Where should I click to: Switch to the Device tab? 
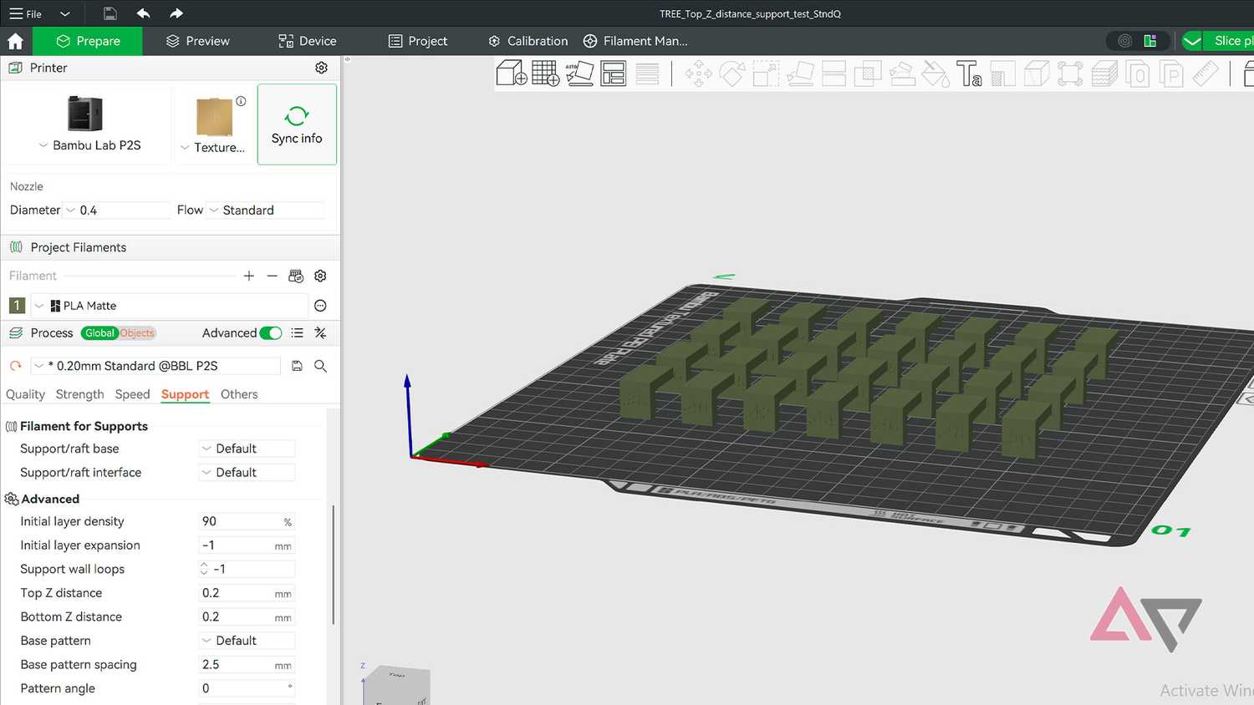pos(307,41)
